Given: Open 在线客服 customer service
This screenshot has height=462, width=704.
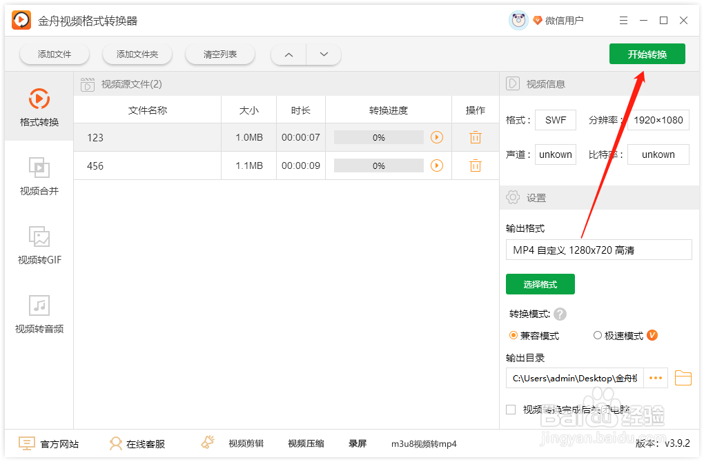Looking at the screenshot, I should [x=136, y=443].
